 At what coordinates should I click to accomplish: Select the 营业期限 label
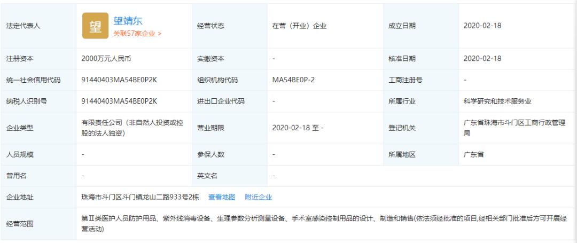pyautogui.click(x=211, y=128)
